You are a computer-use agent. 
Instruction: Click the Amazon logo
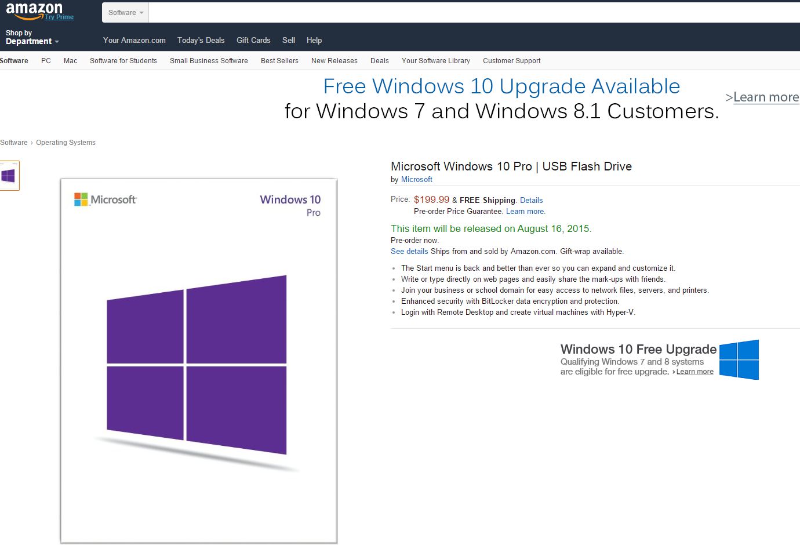tap(36, 9)
